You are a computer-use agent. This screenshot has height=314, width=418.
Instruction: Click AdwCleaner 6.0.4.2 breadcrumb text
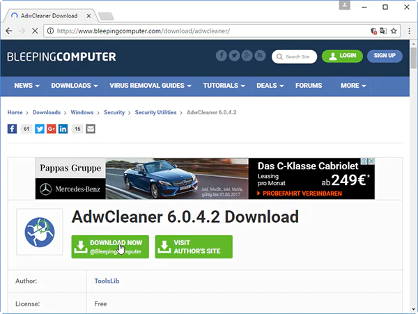(211, 112)
